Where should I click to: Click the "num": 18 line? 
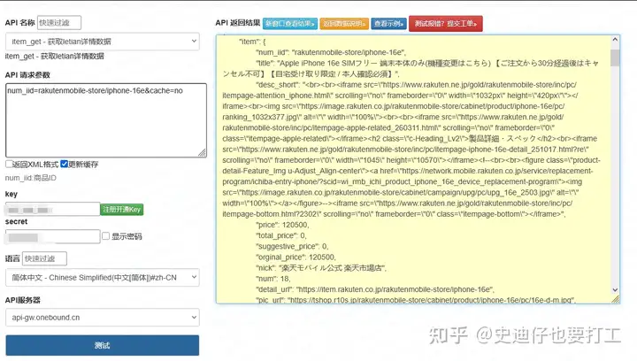pos(273,279)
